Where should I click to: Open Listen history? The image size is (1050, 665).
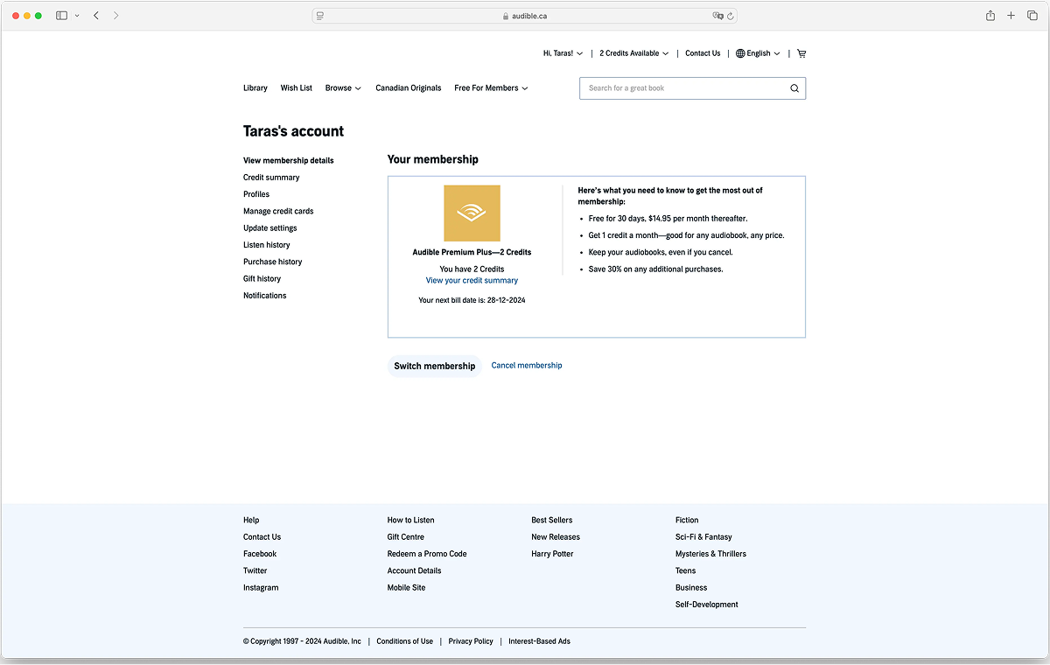click(267, 245)
